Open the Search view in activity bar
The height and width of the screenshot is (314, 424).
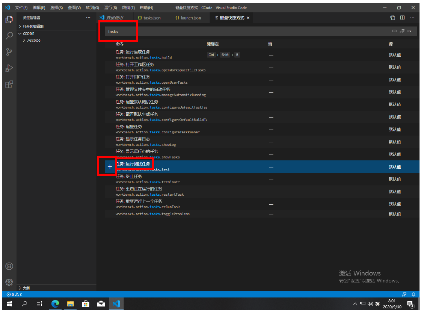(x=9, y=36)
